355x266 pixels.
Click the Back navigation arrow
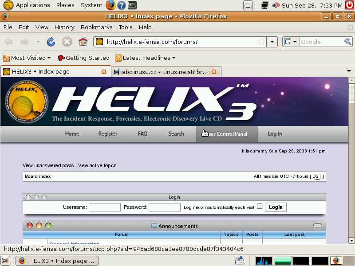pyautogui.click(x=8, y=42)
